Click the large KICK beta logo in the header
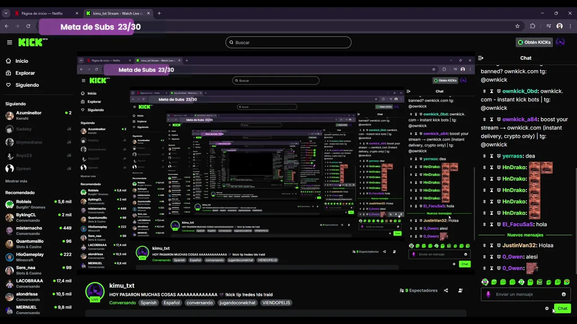 [x=32, y=42]
